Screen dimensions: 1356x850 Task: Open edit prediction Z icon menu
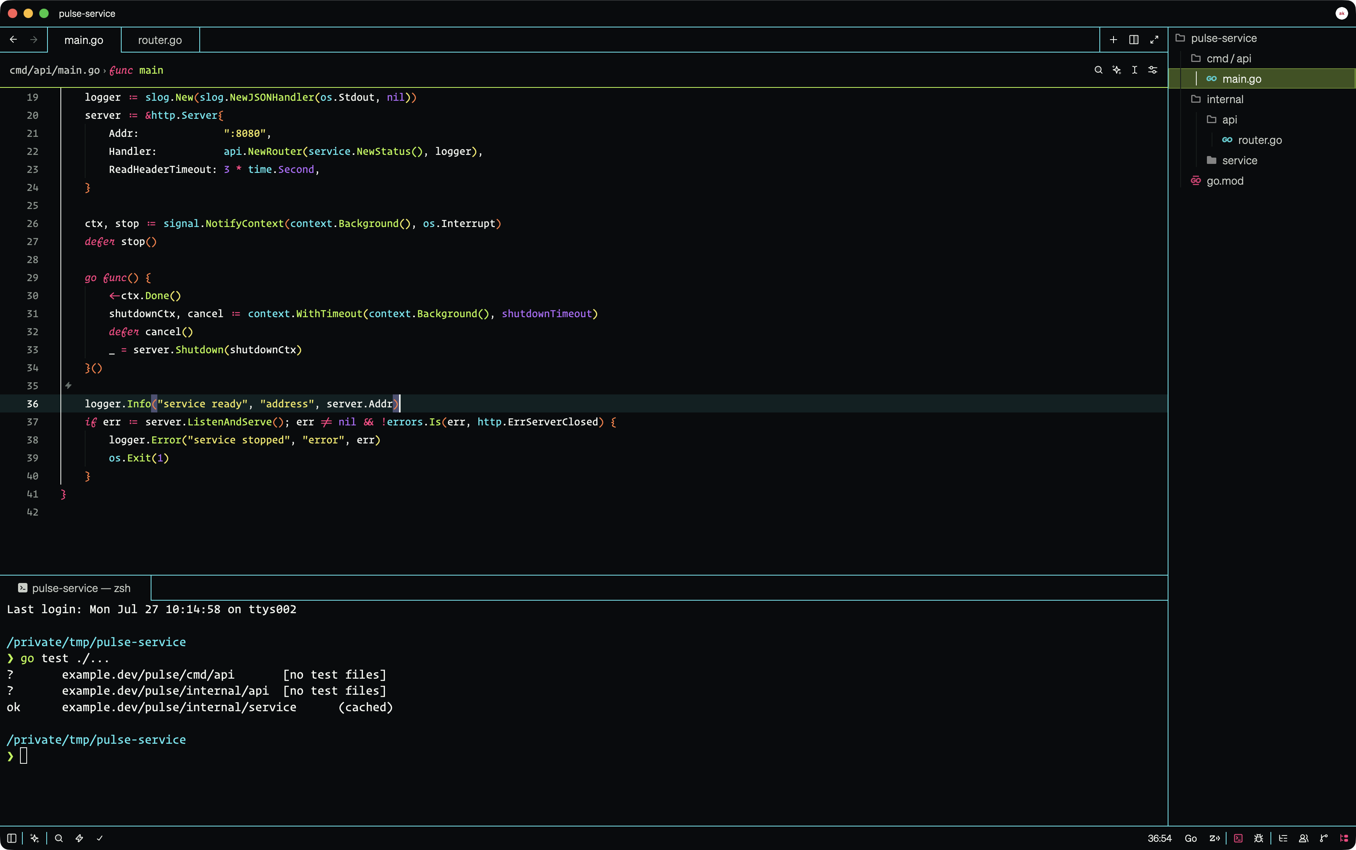coord(1214,838)
